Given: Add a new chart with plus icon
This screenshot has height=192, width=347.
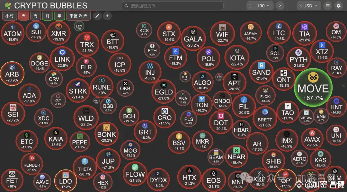Looking at the screenshot, I should (107, 16).
